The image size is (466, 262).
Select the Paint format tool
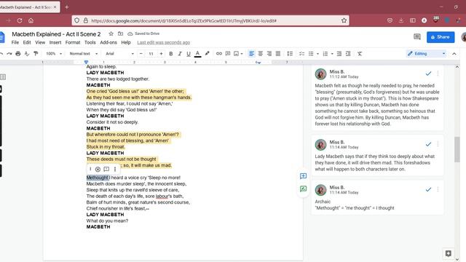(36, 54)
